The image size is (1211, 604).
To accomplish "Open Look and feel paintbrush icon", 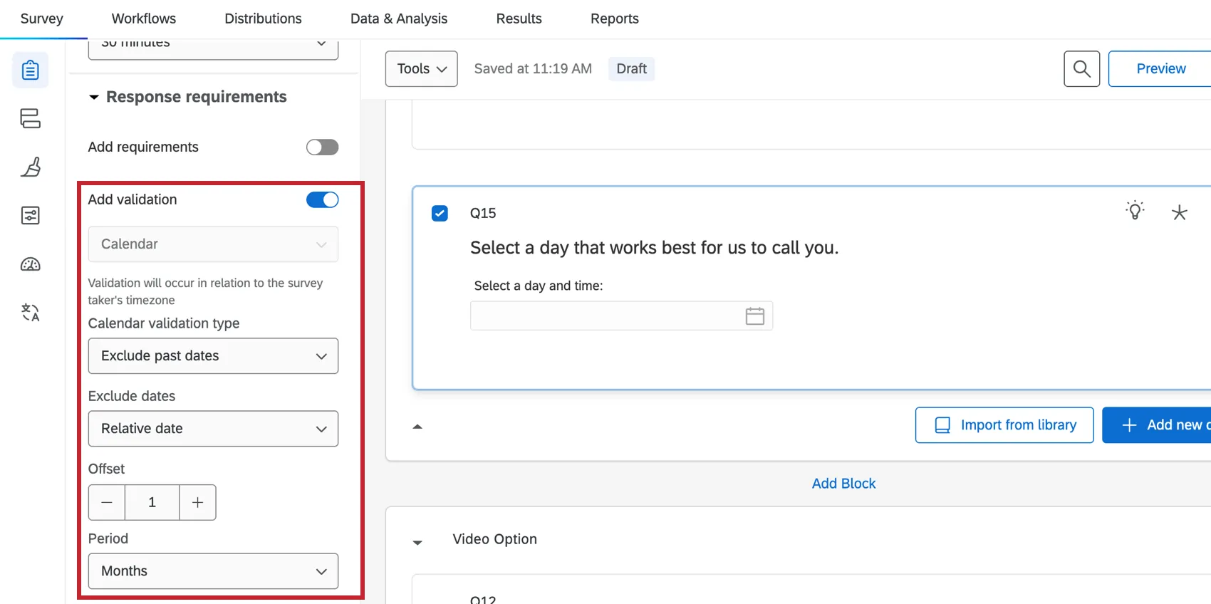I will tap(30, 167).
